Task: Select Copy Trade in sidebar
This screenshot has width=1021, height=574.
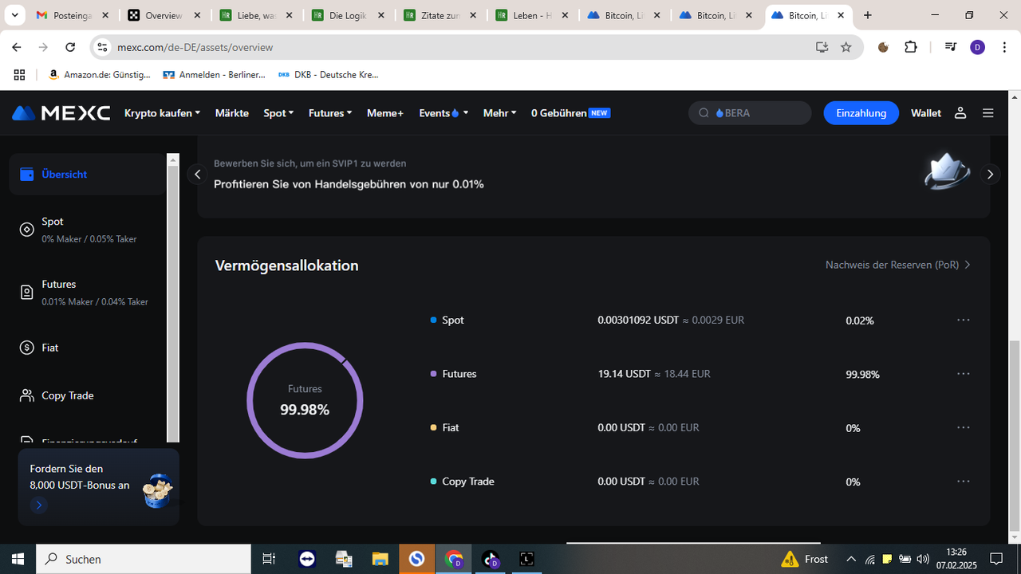Action: pyautogui.click(x=88, y=395)
